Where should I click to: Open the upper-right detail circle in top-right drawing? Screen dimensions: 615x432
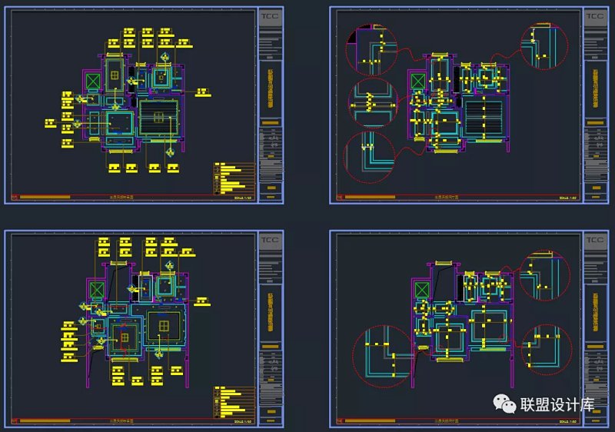click(x=544, y=47)
